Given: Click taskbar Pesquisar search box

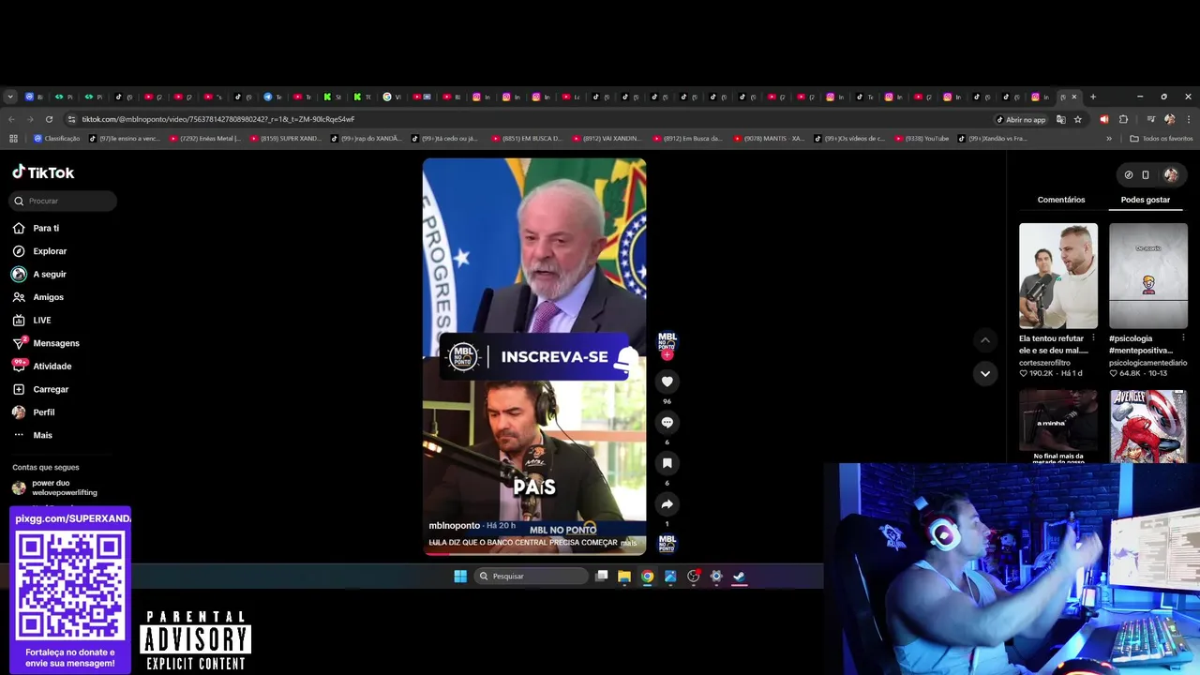Looking at the screenshot, I should coord(530,577).
